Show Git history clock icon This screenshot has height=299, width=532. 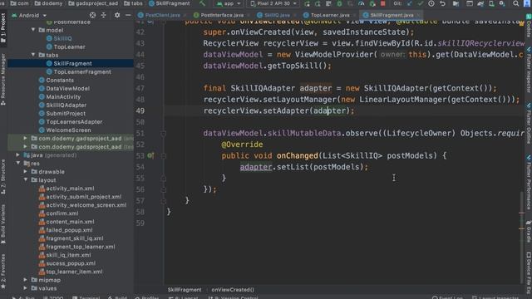[431, 3]
